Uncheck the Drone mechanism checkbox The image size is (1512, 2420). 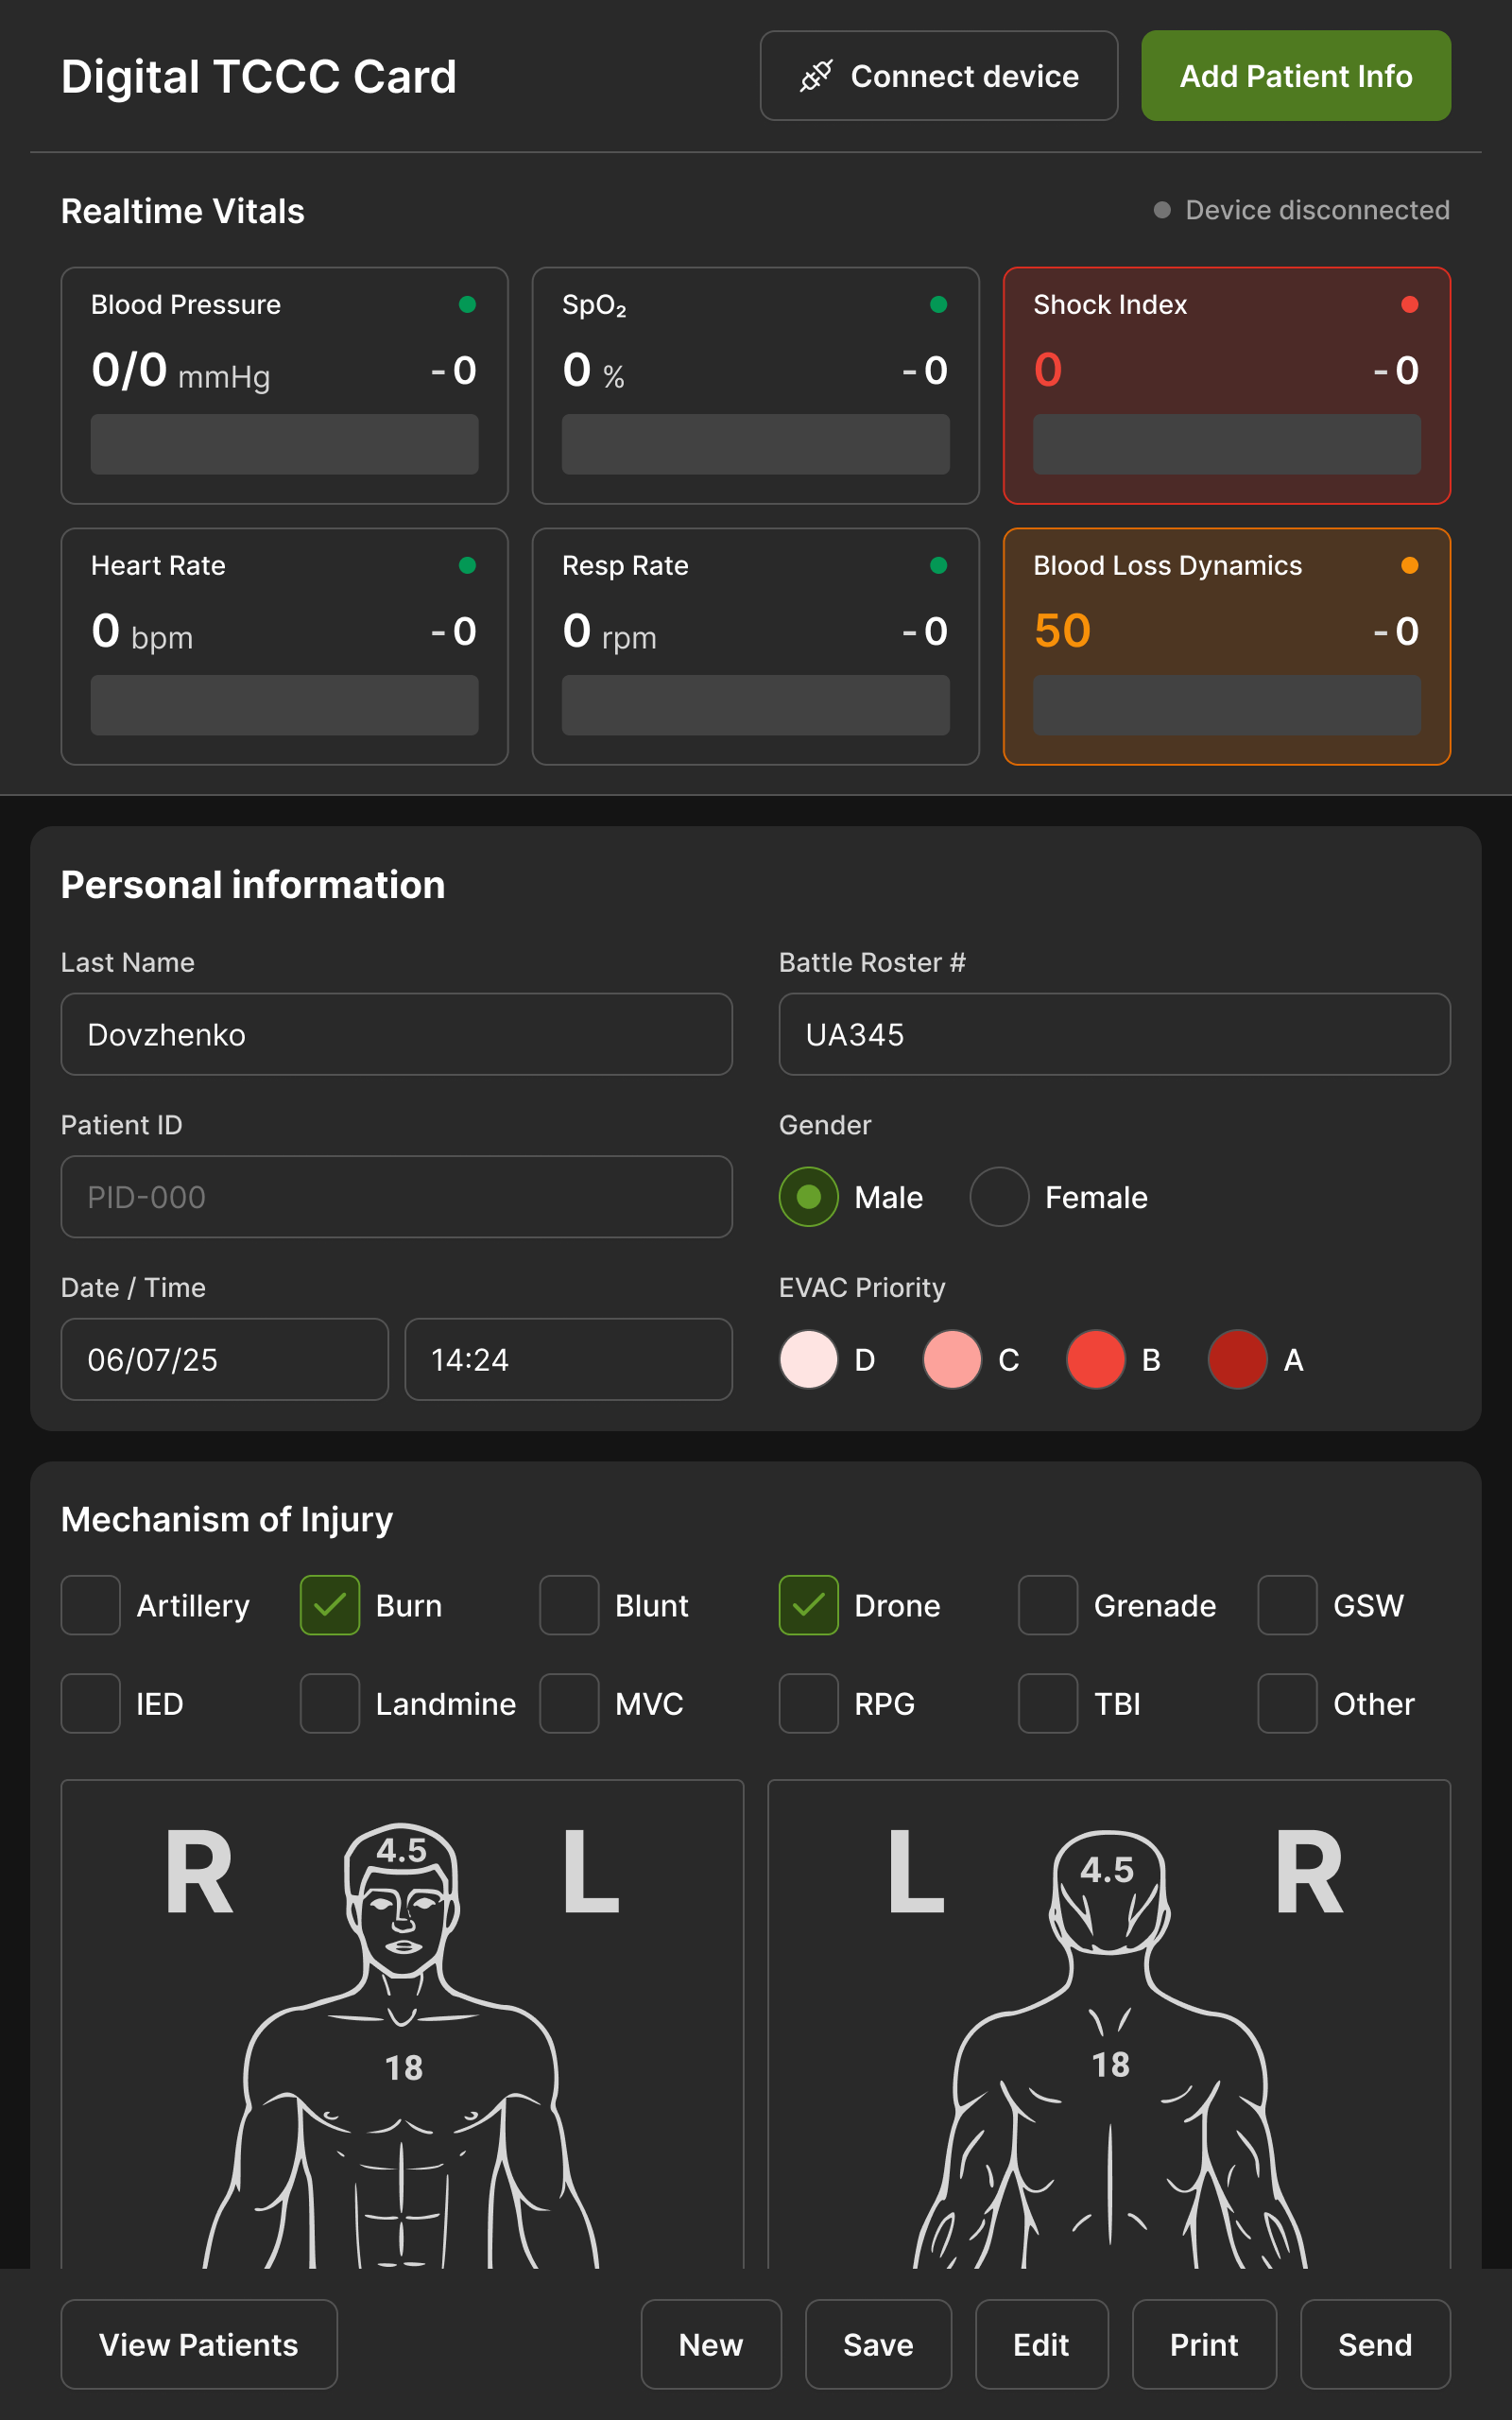pyautogui.click(x=809, y=1605)
